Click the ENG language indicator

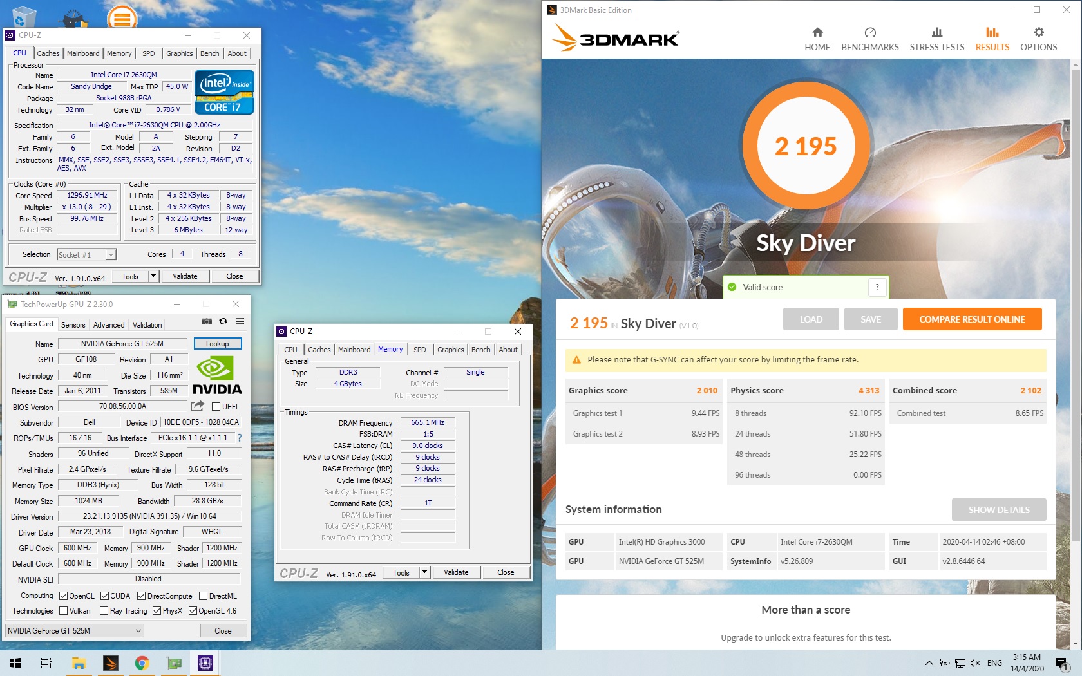[994, 663]
